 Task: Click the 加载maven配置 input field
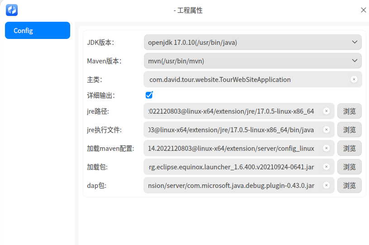click(x=239, y=148)
